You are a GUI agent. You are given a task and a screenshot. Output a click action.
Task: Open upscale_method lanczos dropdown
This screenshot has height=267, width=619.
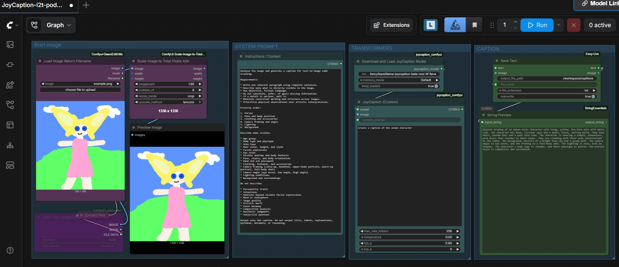pos(168,102)
